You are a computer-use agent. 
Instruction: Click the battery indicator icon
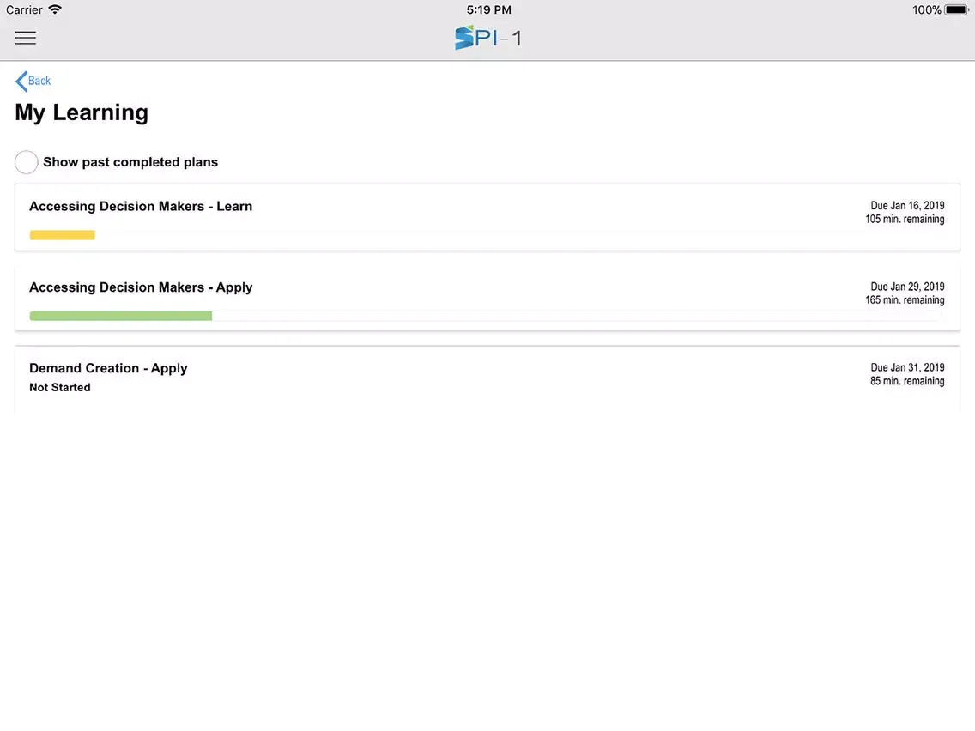pyautogui.click(x=956, y=10)
